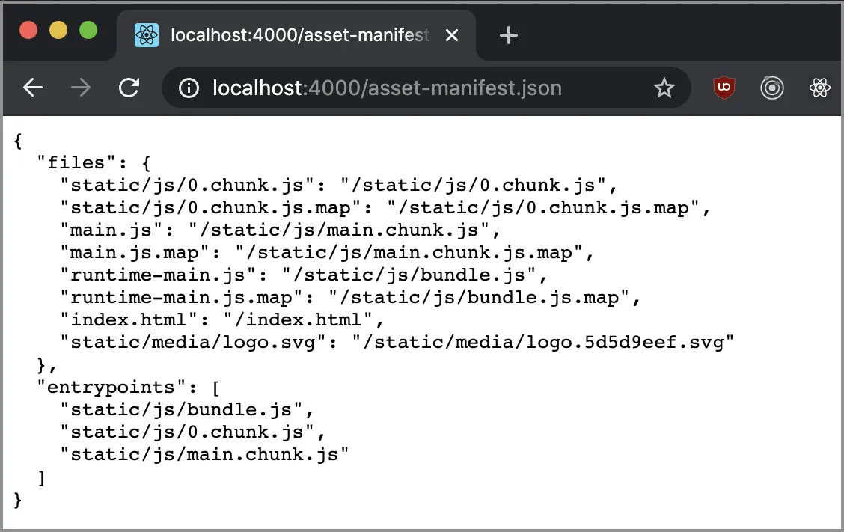This screenshot has width=844, height=532.
Task: Reload the page using the refresh icon
Action: (x=129, y=88)
